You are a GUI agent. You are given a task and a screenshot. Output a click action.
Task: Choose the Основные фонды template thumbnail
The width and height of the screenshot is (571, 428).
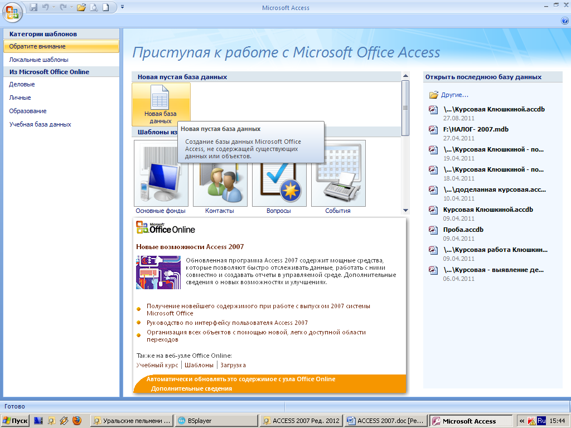[x=161, y=173]
